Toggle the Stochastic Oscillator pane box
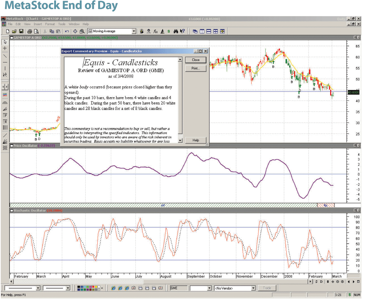The height and width of the screenshot is (301, 366). click(11, 210)
